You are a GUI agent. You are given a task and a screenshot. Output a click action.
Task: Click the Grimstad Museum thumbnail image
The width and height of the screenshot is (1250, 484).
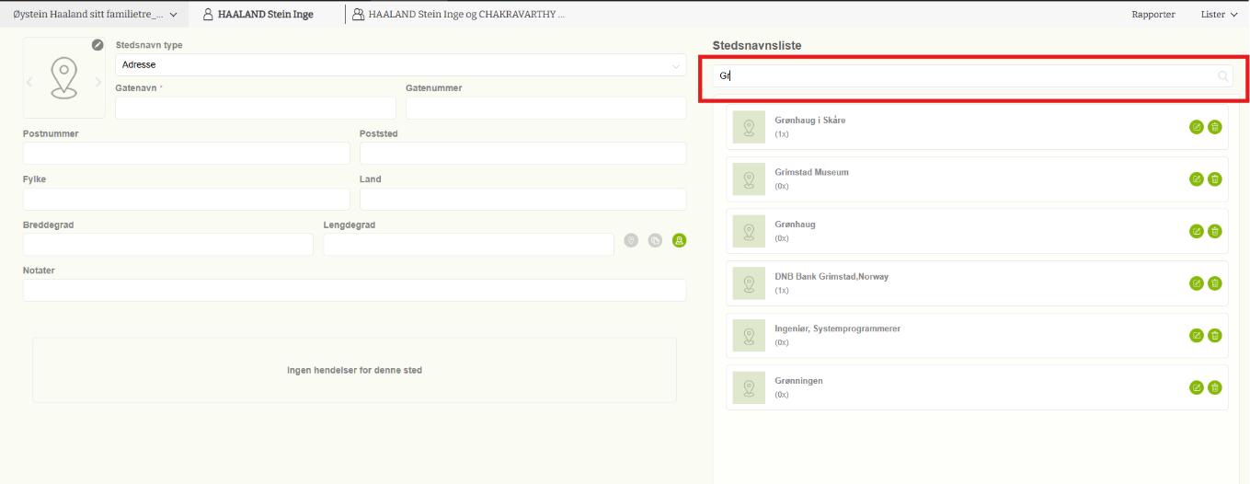point(749,179)
